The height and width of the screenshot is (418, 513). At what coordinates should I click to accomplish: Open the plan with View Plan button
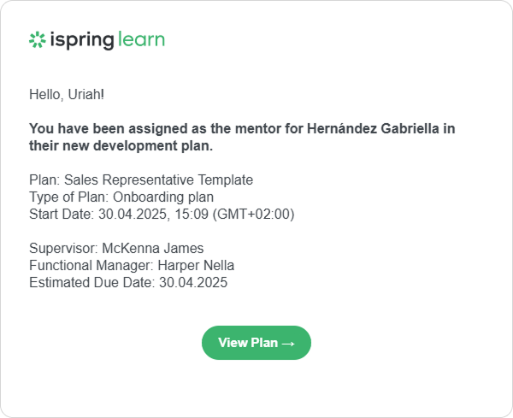coord(256,343)
